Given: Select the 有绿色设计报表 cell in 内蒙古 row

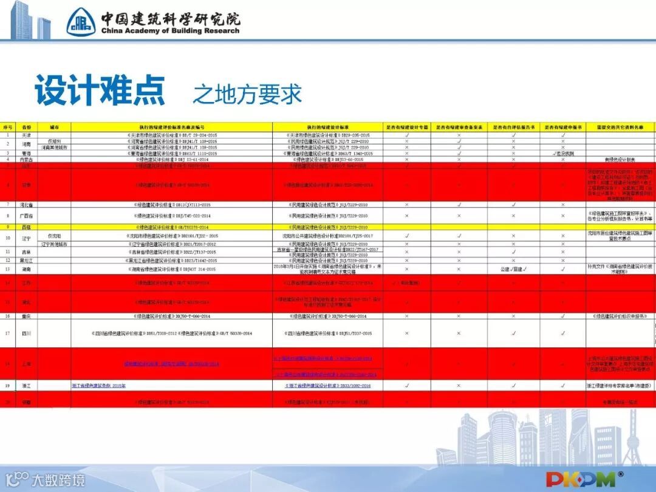Looking at the screenshot, I should pos(620,159).
